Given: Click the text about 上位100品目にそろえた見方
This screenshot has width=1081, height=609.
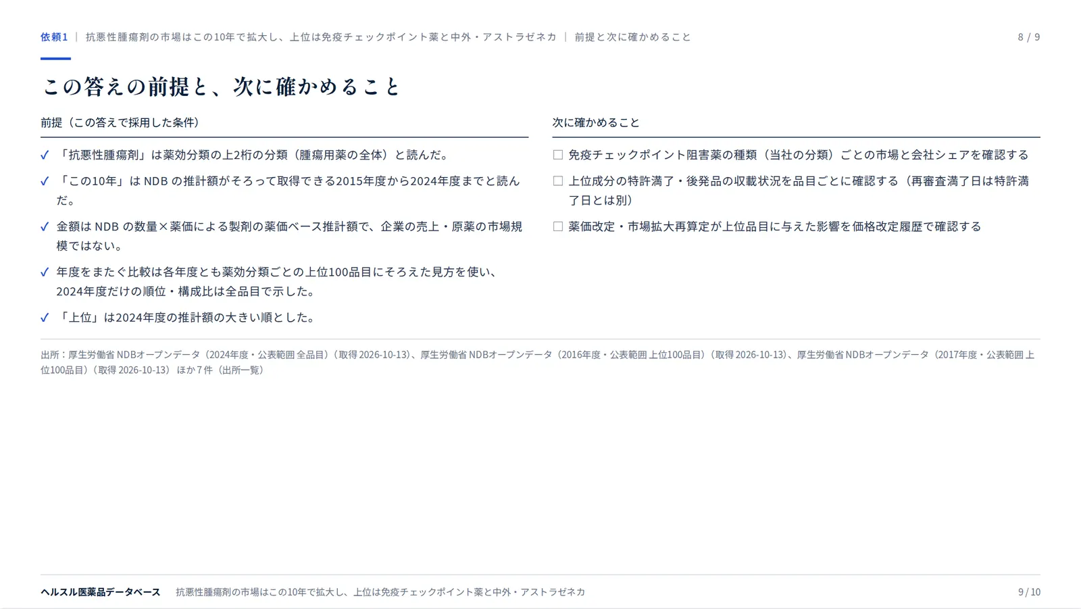Looking at the screenshot, I should (x=278, y=281).
